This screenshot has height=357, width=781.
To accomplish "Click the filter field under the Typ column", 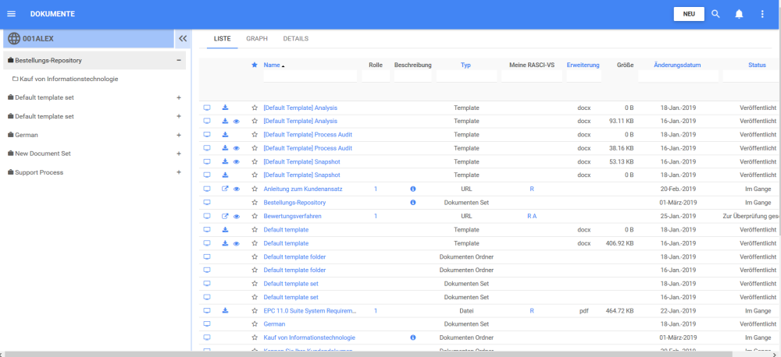I will pyautogui.click(x=466, y=76).
